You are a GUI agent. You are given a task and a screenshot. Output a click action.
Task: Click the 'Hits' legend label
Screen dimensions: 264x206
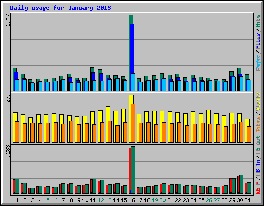pos(258,21)
